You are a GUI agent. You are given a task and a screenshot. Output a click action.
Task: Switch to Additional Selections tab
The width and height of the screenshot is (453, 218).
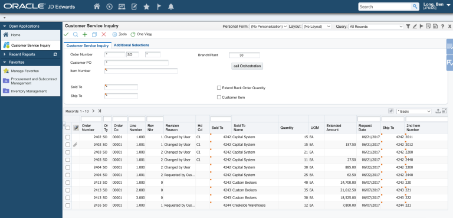[132, 45]
